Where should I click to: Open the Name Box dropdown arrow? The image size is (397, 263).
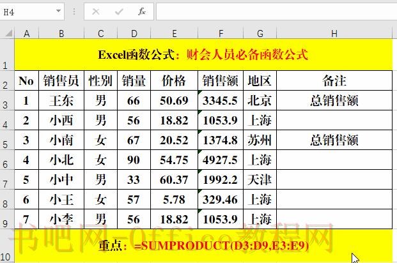point(58,11)
